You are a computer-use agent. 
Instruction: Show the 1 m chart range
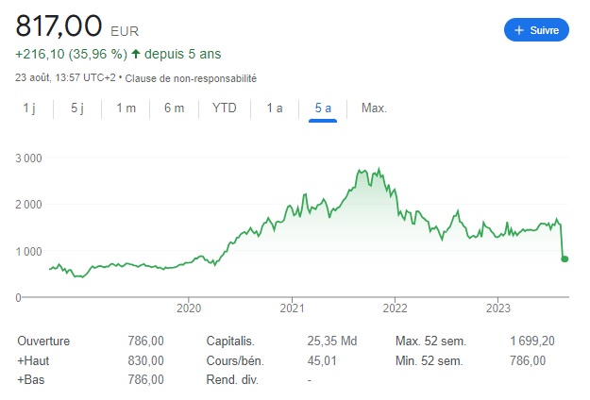(x=126, y=108)
